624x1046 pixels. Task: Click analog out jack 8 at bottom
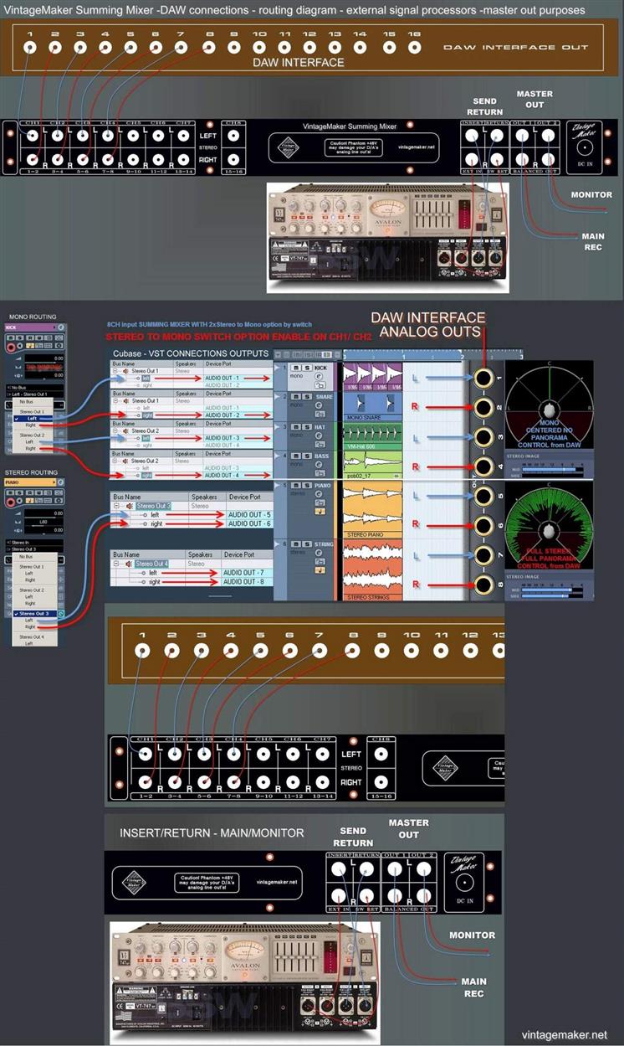tap(483, 585)
